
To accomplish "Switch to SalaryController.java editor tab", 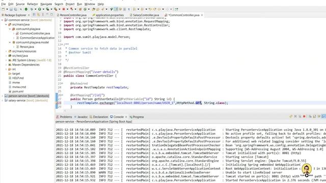I will coord(145,15).
